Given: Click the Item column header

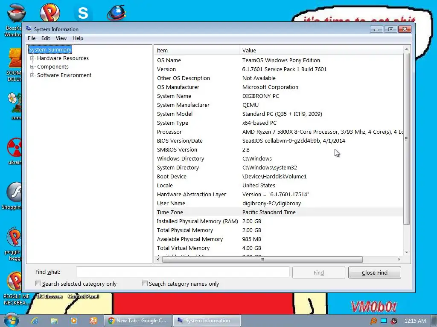Looking at the screenshot, I should click(197, 50).
